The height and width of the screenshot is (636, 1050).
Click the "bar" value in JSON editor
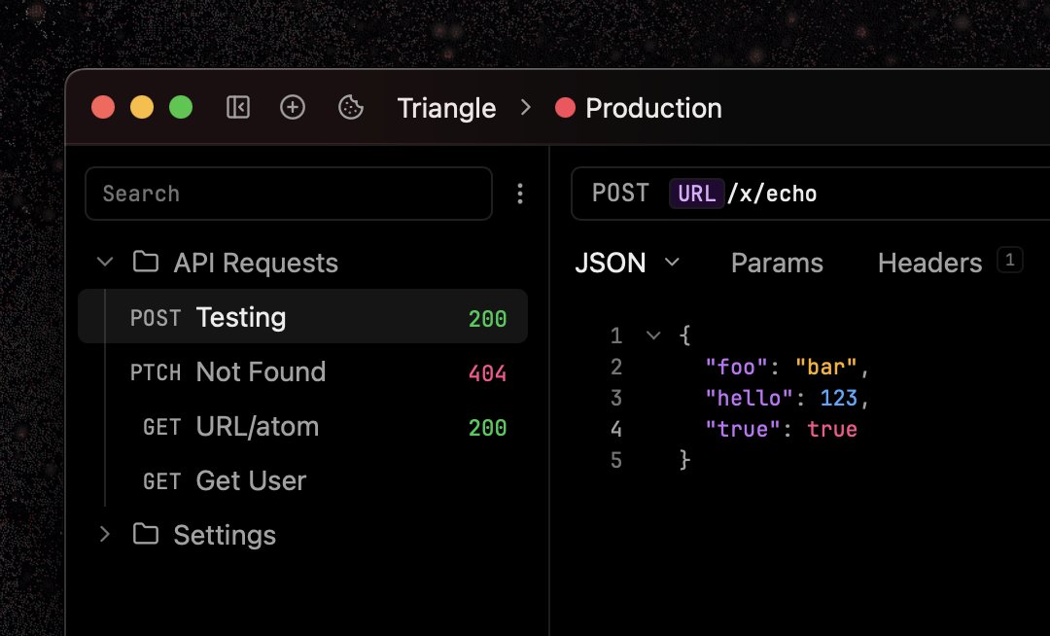(825, 367)
